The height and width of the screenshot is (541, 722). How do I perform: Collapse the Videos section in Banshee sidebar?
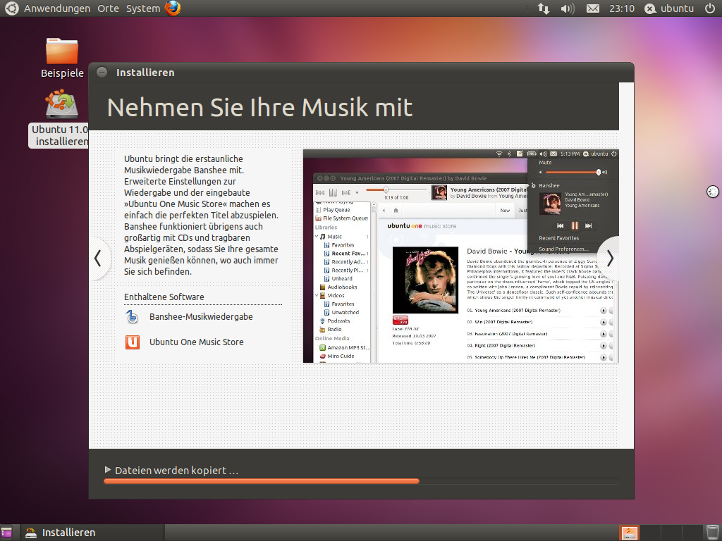click(x=315, y=295)
